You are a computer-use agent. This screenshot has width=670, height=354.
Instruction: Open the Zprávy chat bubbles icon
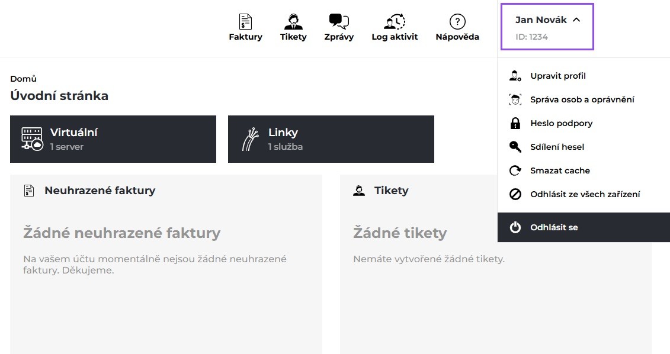339,21
